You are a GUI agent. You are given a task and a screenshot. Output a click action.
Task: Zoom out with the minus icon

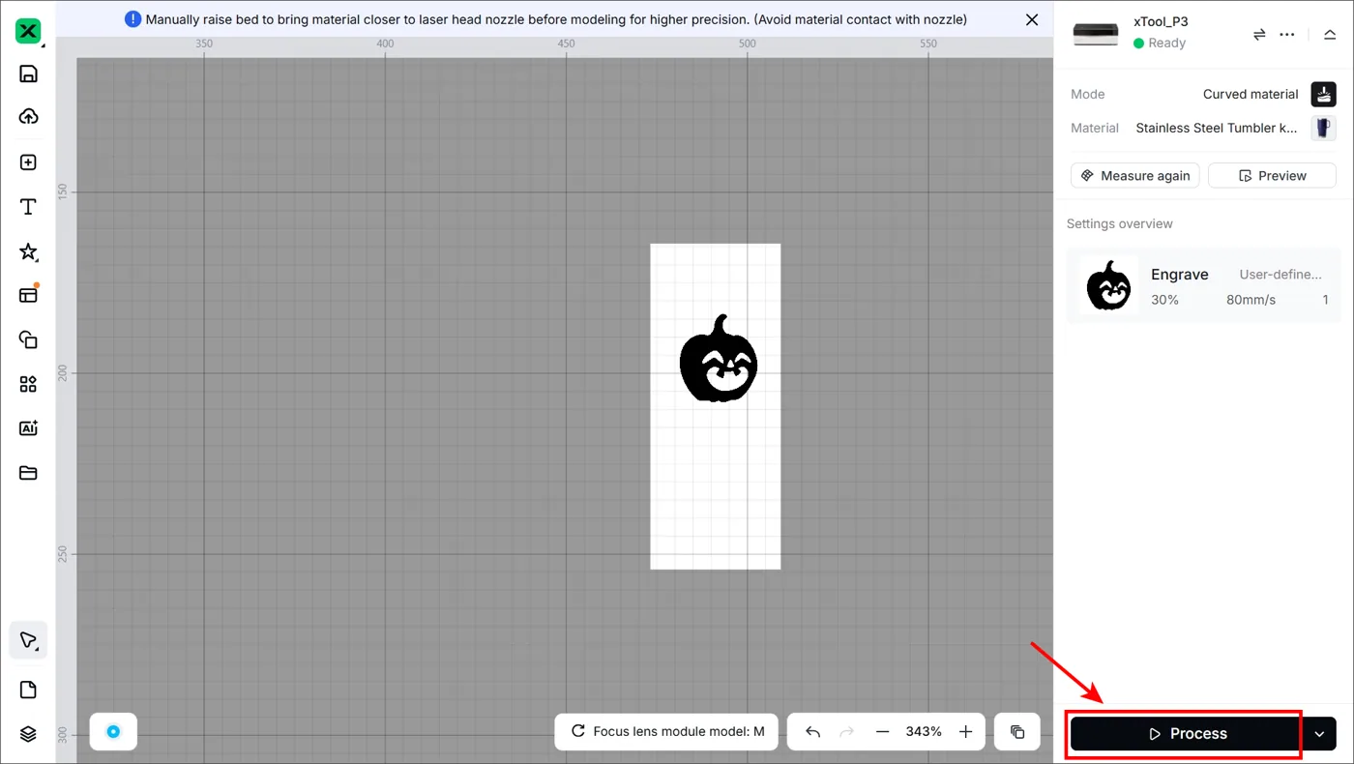(x=882, y=732)
